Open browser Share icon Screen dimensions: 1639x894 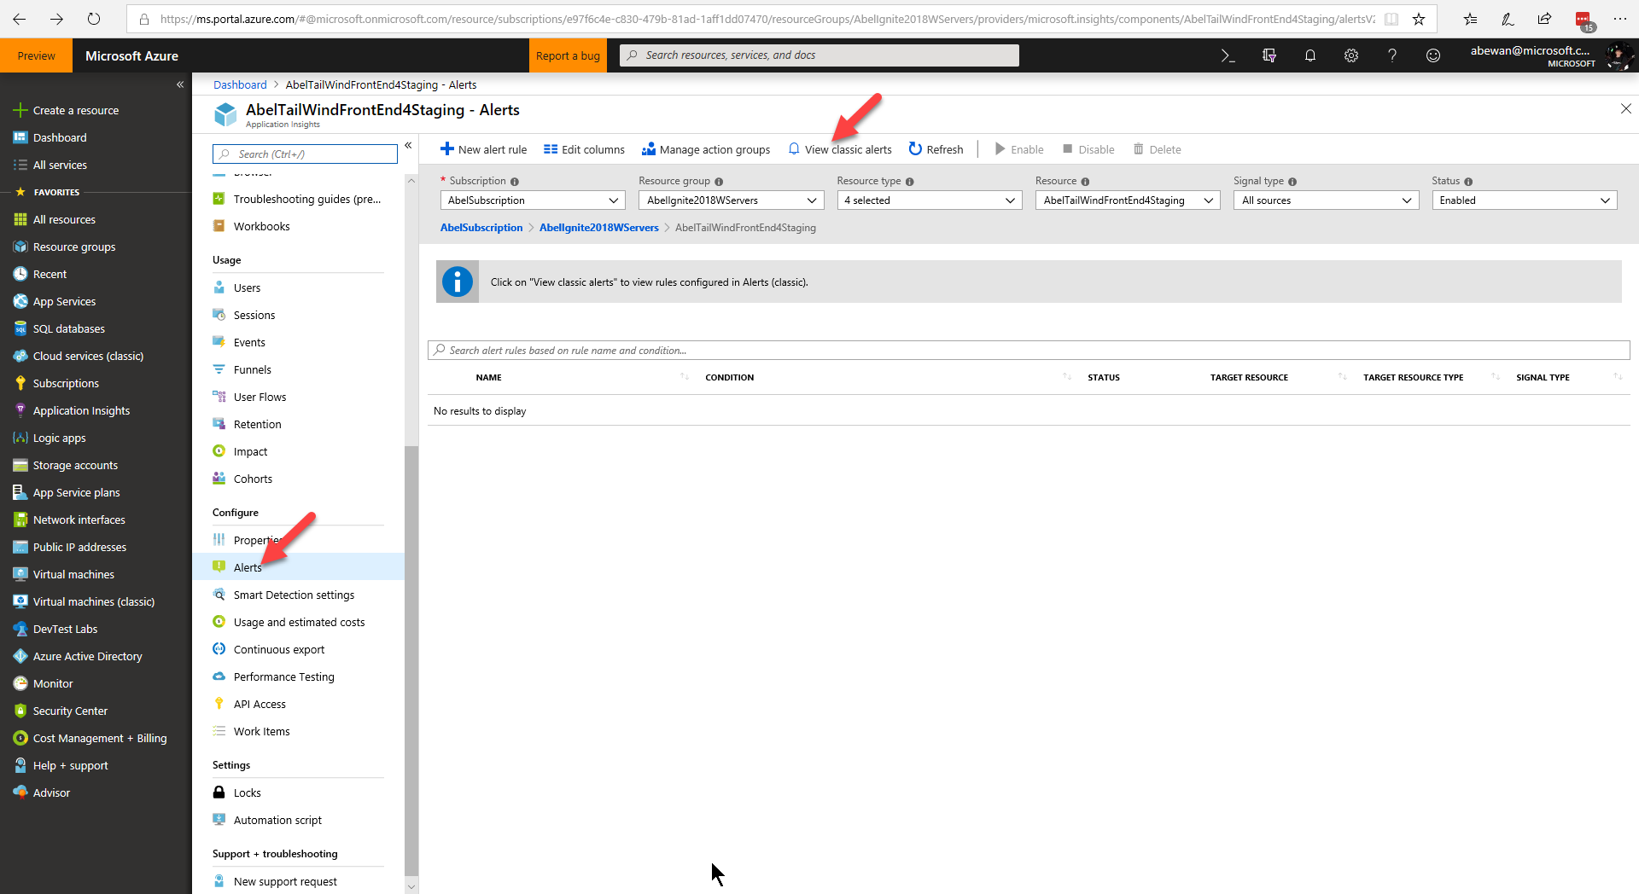pos(1545,19)
